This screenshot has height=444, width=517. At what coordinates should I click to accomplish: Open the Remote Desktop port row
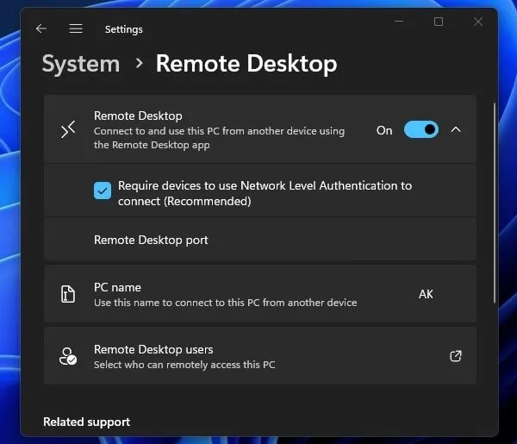click(x=260, y=240)
